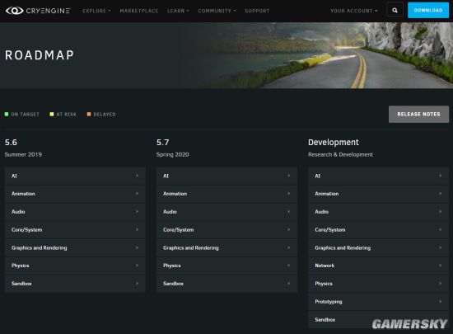Viewport: 453px width, 334px height.
Task: Open the Support page
Action: click(x=257, y=11)
